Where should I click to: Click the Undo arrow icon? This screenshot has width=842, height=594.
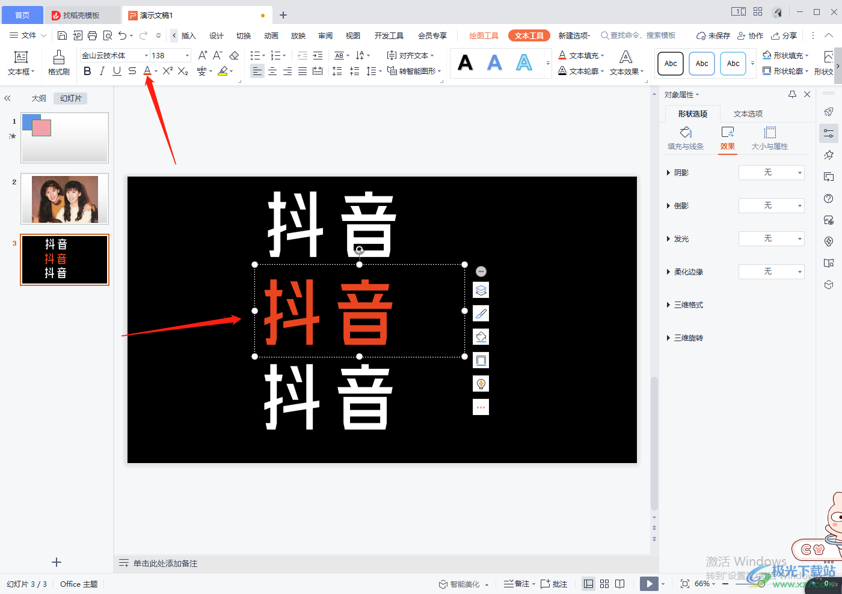coord(123,35)
